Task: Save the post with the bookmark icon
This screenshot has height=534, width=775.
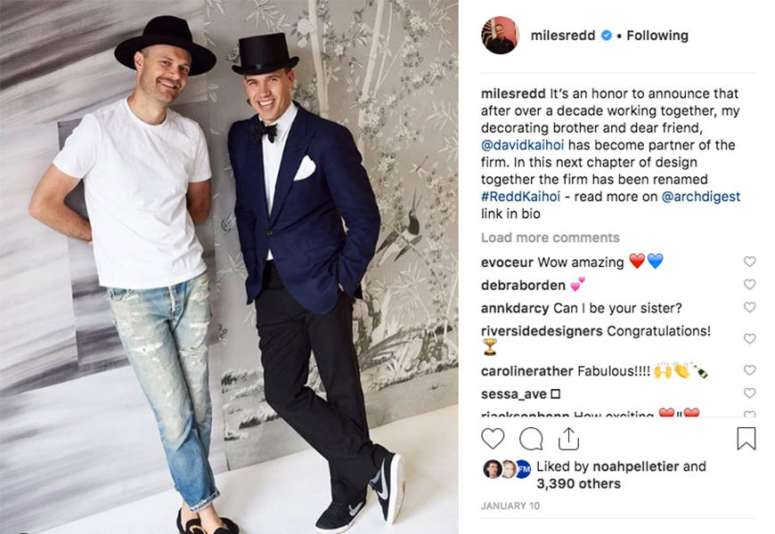Action: point(746,438)
